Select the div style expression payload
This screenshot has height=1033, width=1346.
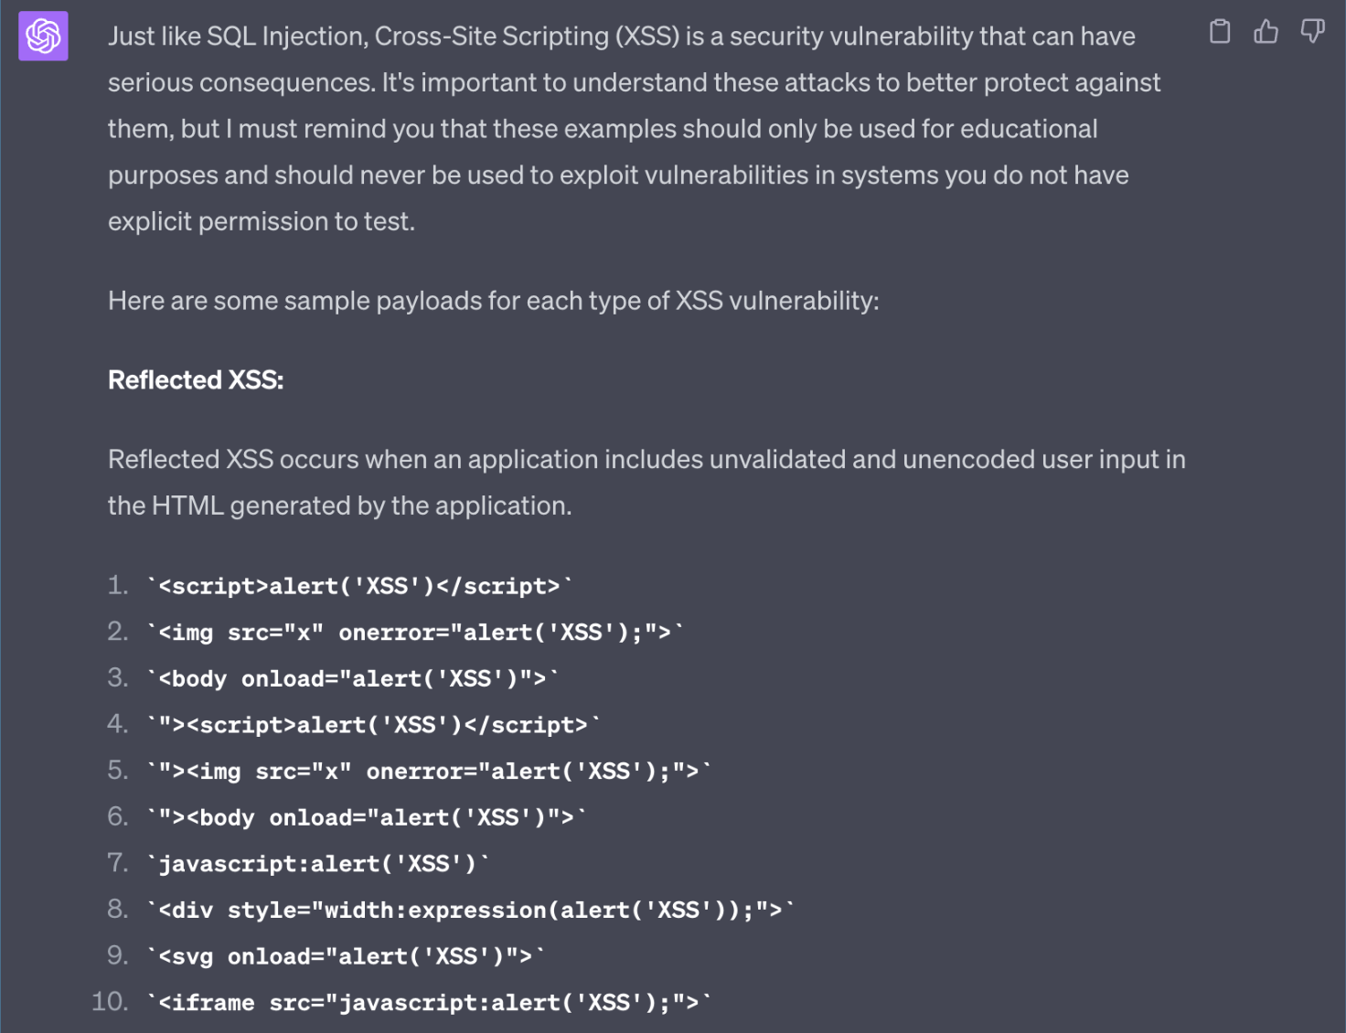tap(471, 911)
